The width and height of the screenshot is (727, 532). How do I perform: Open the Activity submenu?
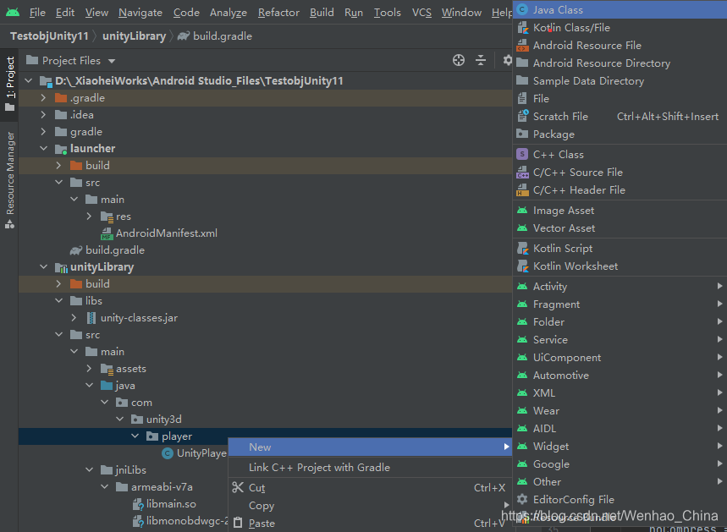pyautogui.click(x=620, y=287)
